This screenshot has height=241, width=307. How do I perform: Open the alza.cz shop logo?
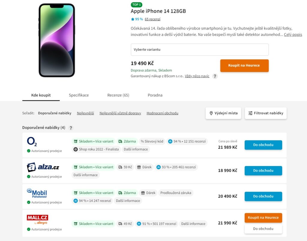(x=43, y=167)
